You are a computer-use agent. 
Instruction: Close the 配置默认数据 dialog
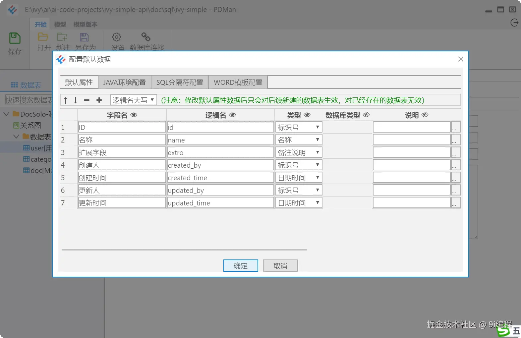click(x=461, y=59)
